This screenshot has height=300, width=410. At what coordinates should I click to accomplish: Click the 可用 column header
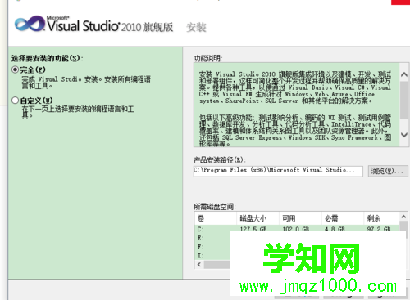click(300, 218)
